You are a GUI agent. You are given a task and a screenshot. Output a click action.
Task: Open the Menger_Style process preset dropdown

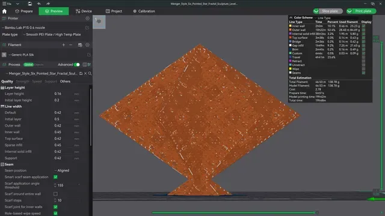[41, 73]
